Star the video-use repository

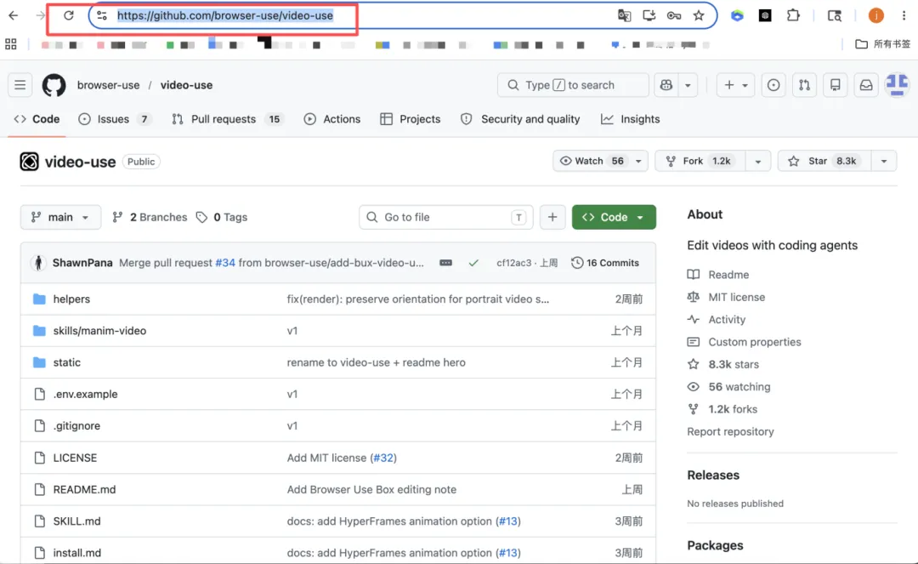[x=824, y=161]
